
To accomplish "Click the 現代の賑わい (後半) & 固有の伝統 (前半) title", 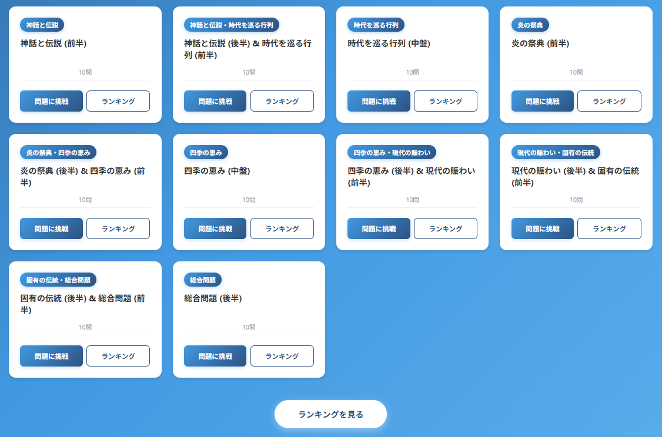I will click(x=575, y=176).
